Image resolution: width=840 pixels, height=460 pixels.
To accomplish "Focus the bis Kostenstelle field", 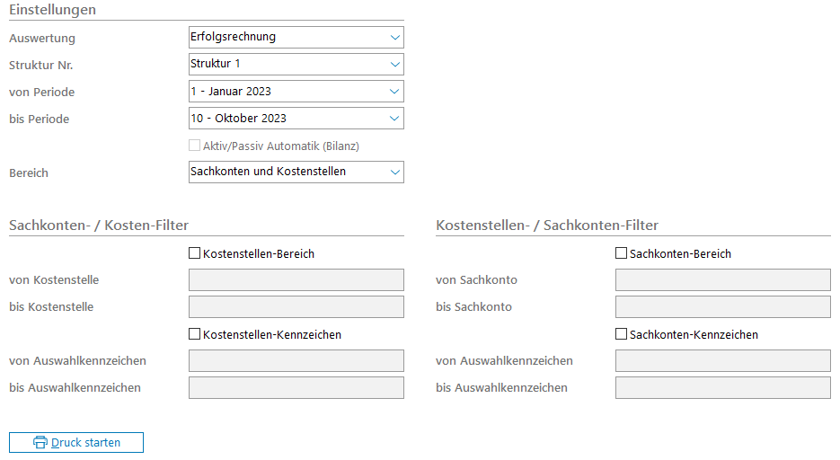I will tap(296, 306).
